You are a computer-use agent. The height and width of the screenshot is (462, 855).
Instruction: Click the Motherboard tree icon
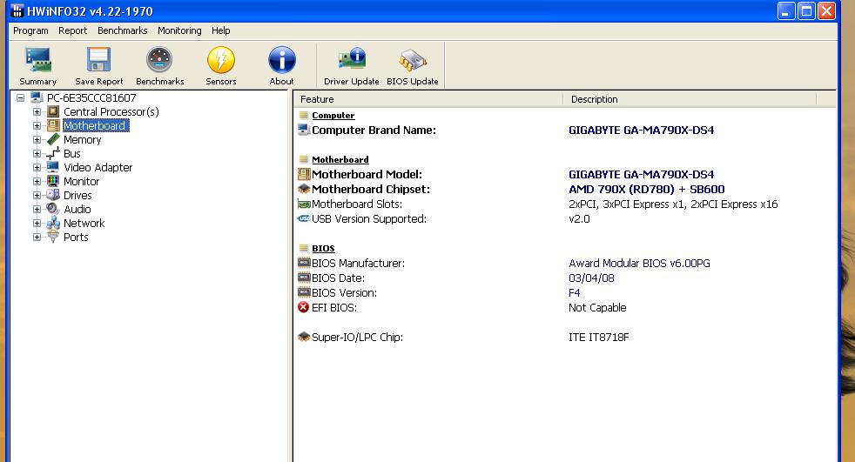tap(53, 126)
